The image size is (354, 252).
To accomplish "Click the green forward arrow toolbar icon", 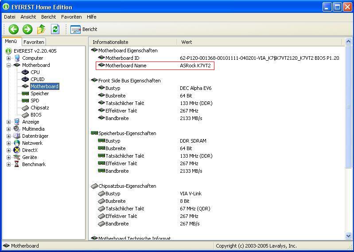I will tap(27, 29).
